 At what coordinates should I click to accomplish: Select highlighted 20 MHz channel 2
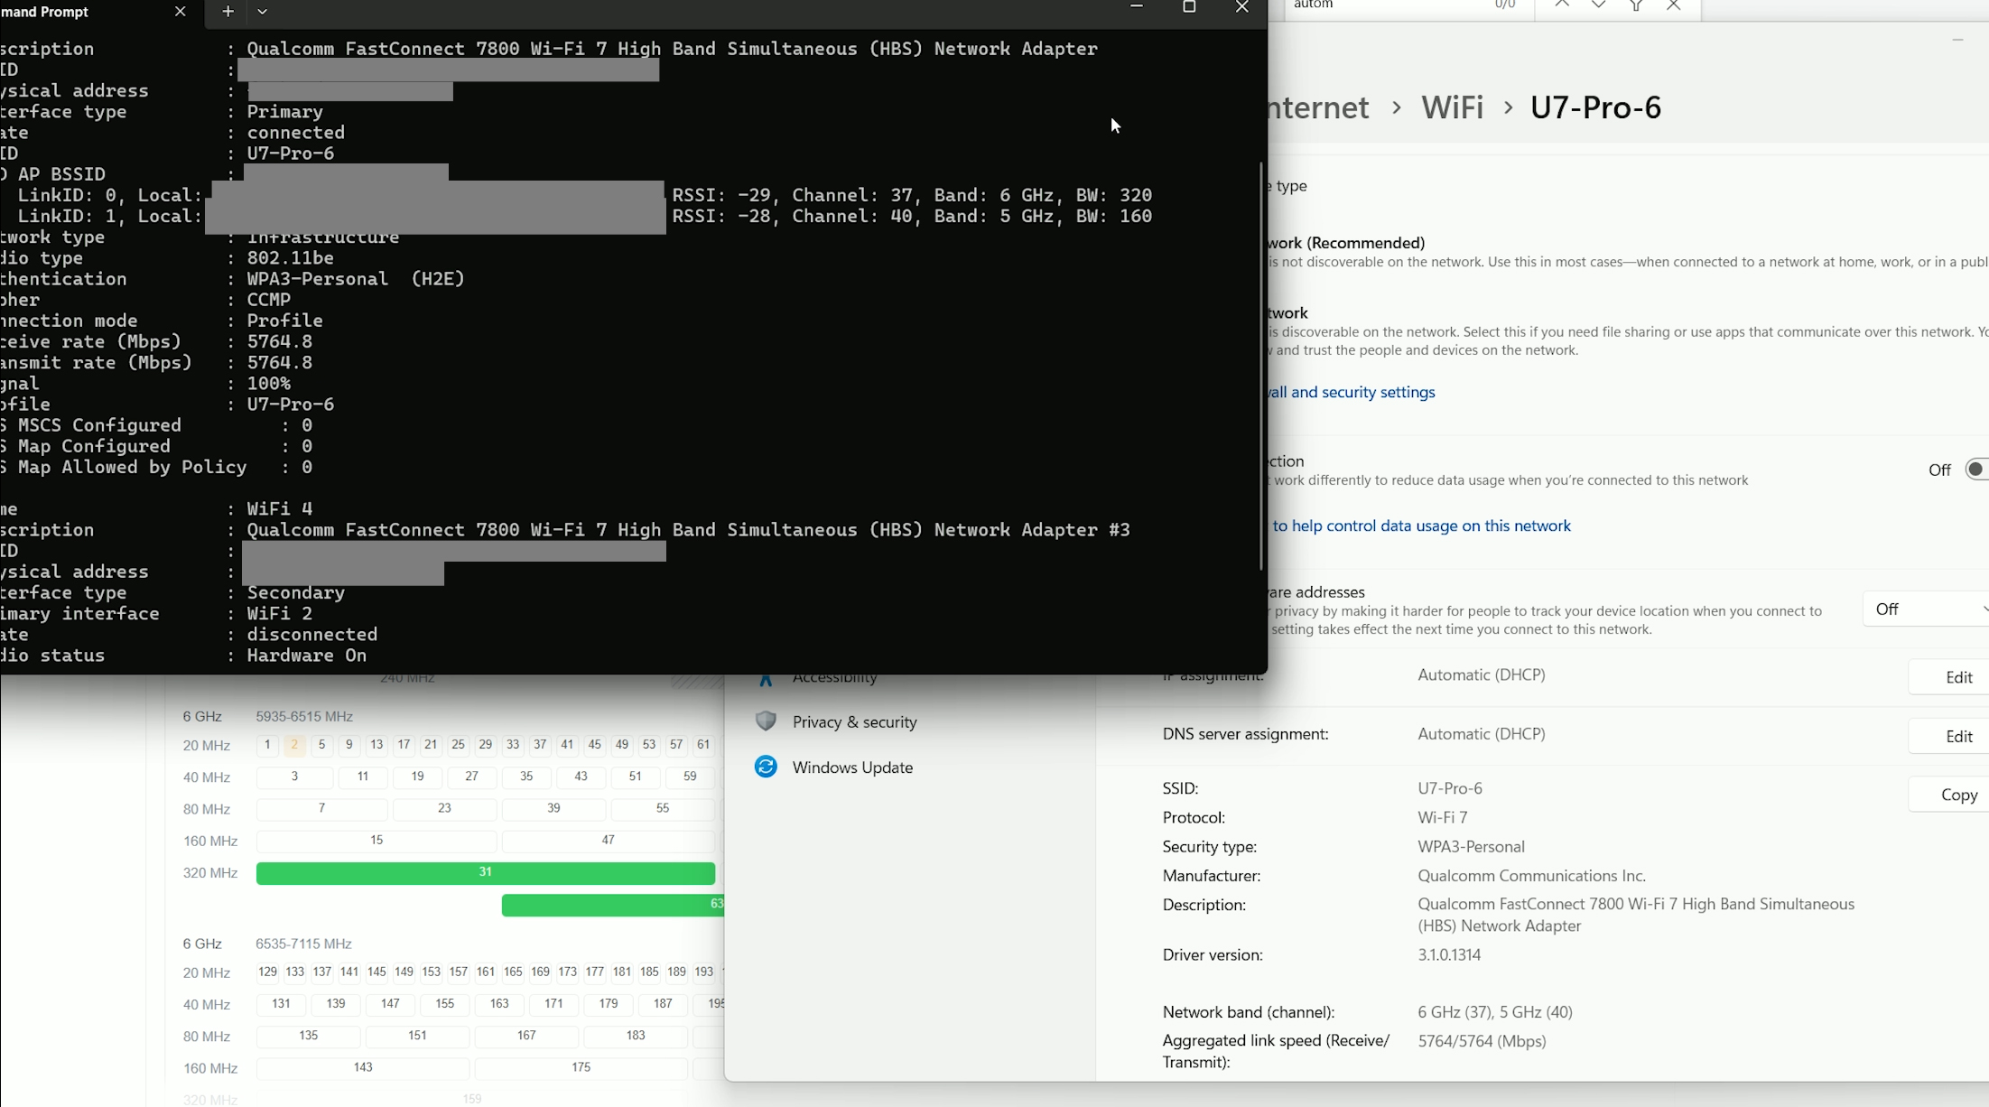(294, 745)
